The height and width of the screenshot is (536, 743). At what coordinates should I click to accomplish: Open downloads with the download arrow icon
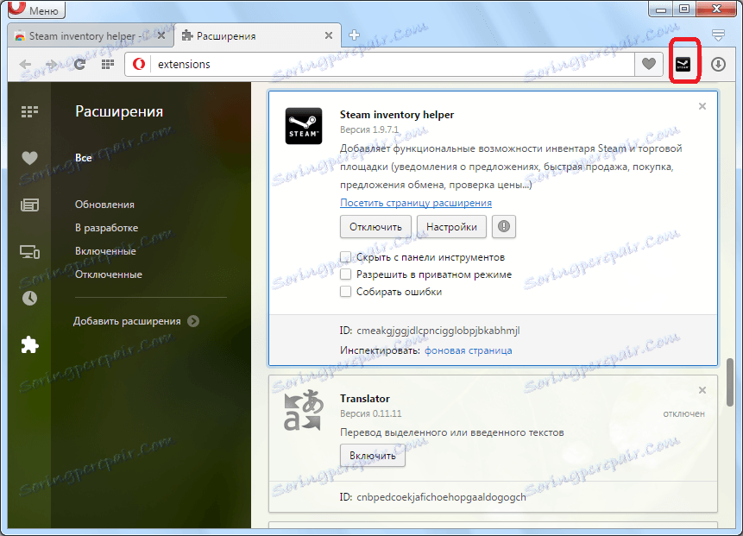click(718, 64)
